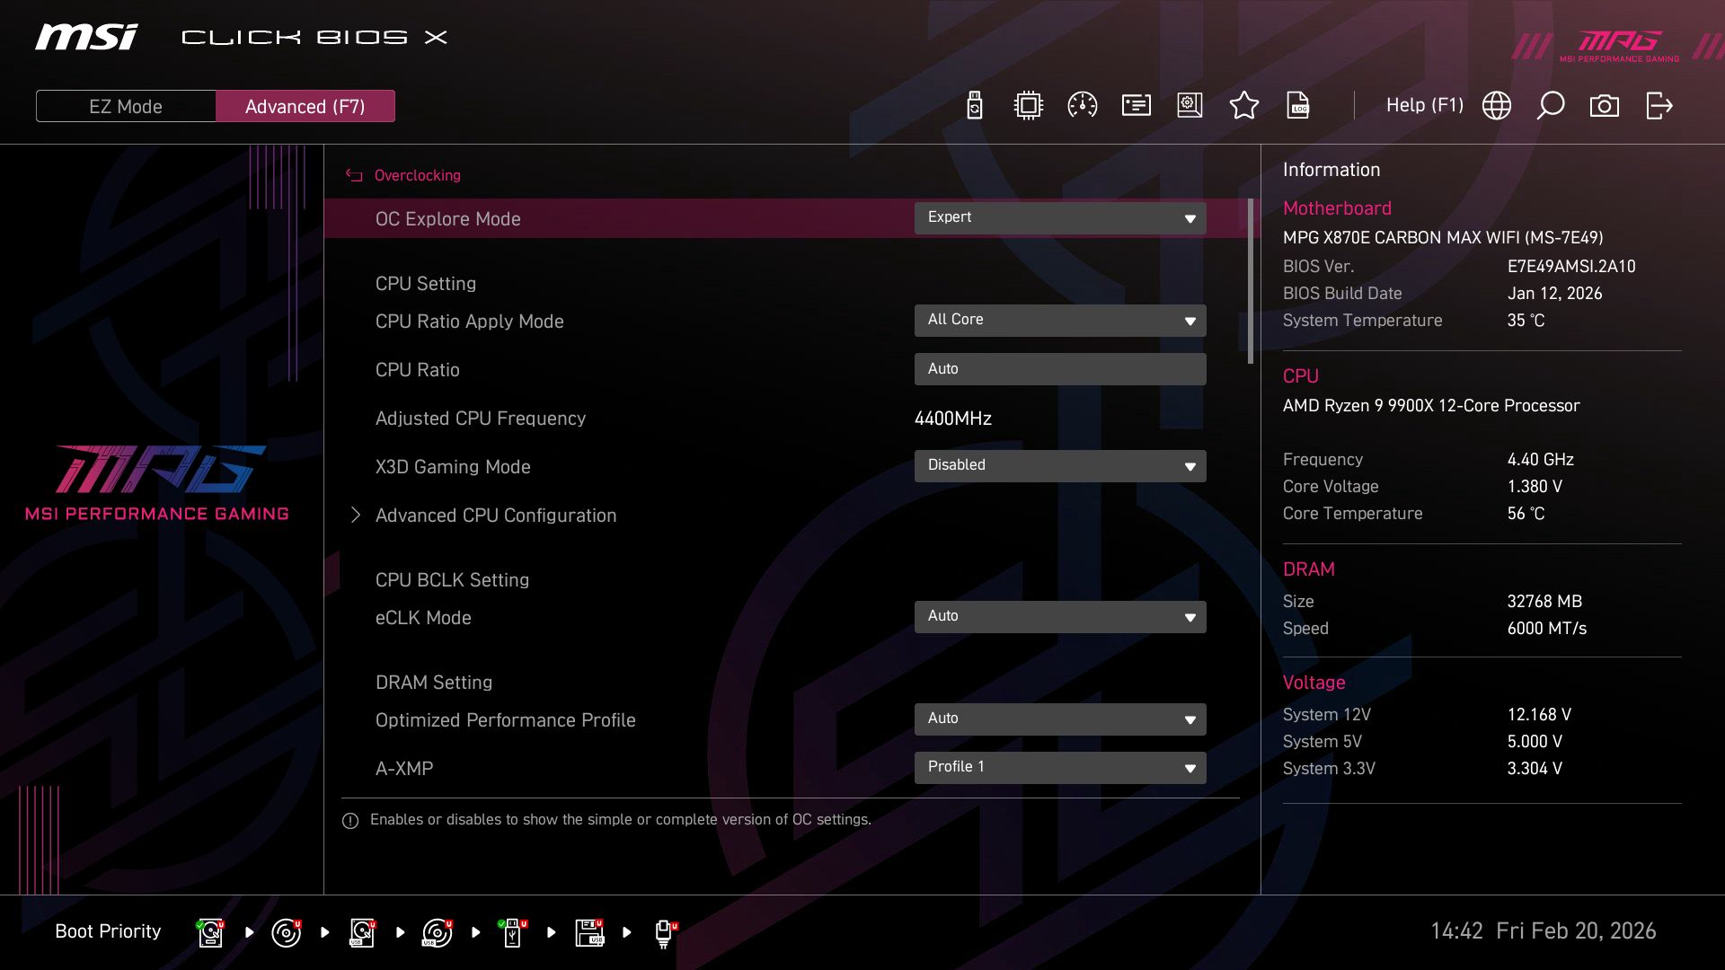Open Help (F1)
This screenshot has width=1725, height=970.
tap(1425, 105)
